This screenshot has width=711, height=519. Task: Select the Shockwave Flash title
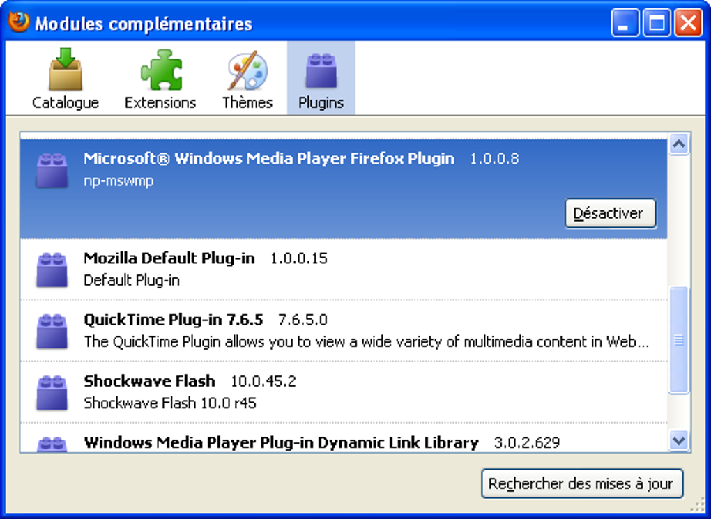tap(150, 381)
